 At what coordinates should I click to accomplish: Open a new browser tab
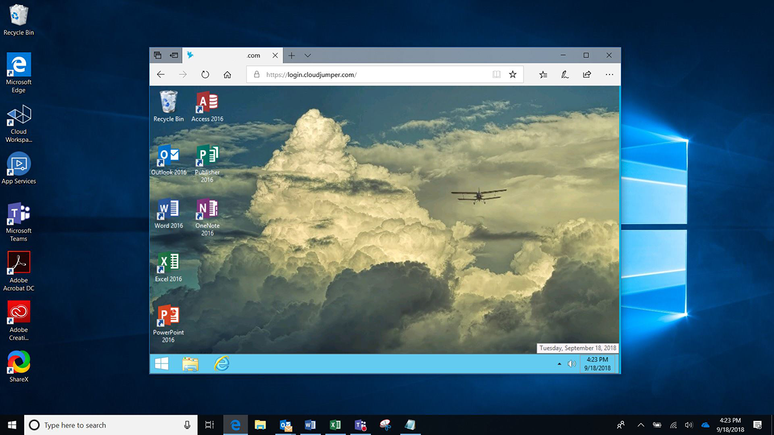click(291, 56)
